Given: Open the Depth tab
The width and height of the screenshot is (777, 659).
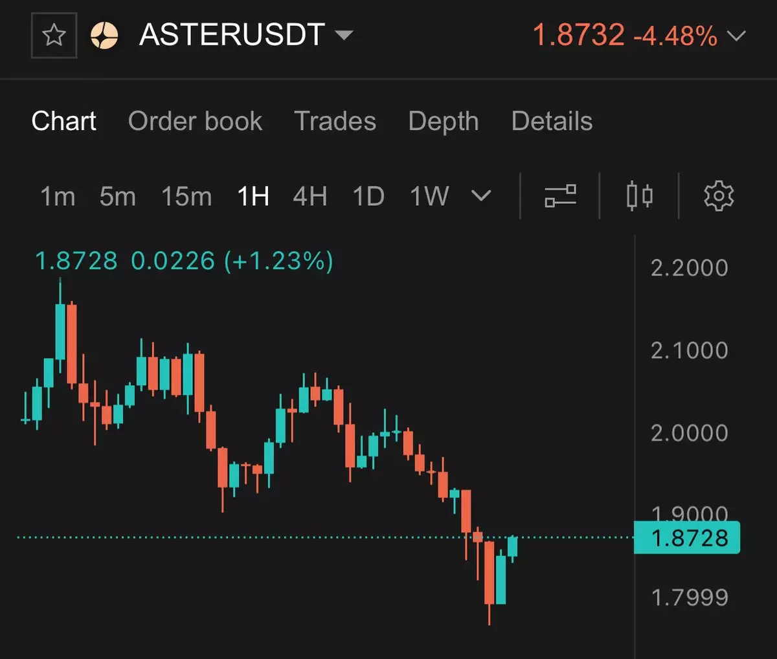Looking at the screenshot, I should click(444, 121).
